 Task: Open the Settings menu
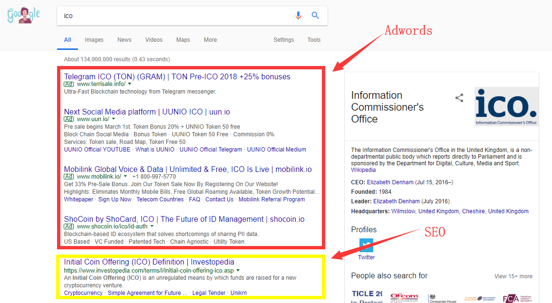coord(283,40)
